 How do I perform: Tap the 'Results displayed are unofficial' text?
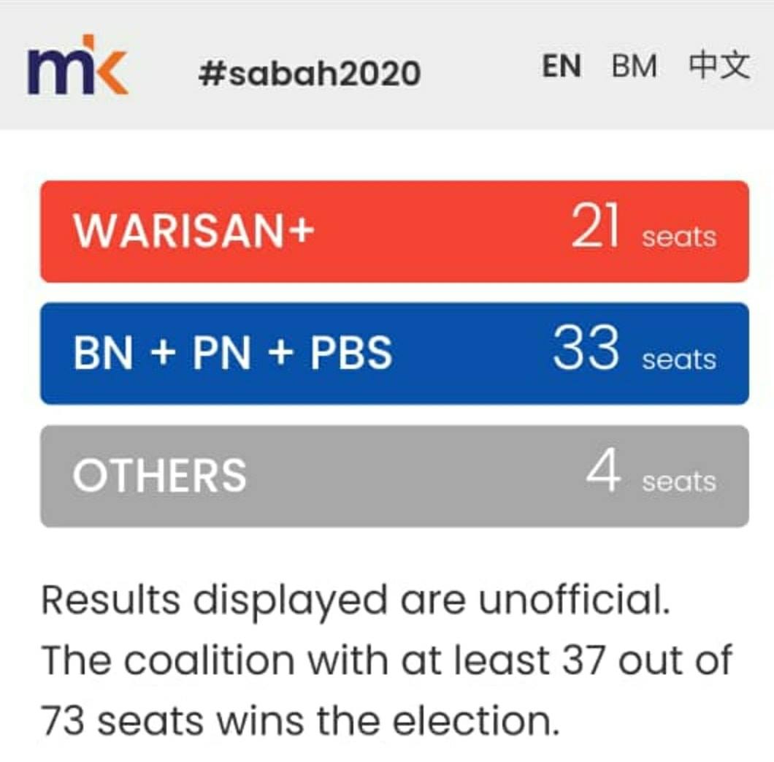[x=356, y=601]
